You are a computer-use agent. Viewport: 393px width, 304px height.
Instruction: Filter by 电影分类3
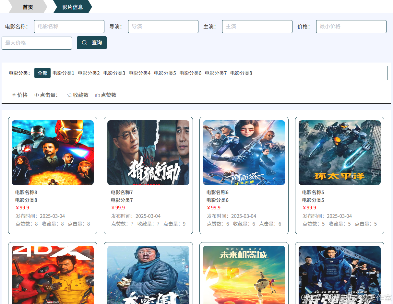pyautogui.click(x=114, y=73)
